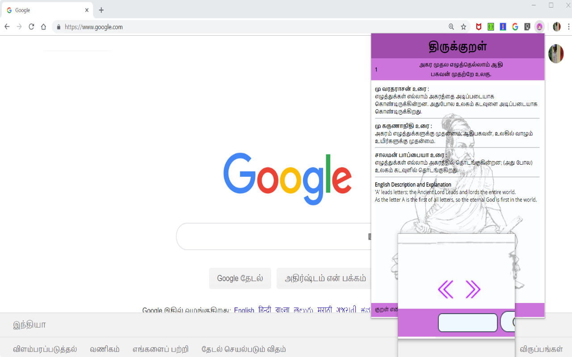Open the browser home page icon
Image resolution: width=572 pixels, height=357 pixels.
pyautogui.click(x=43, y=27)
